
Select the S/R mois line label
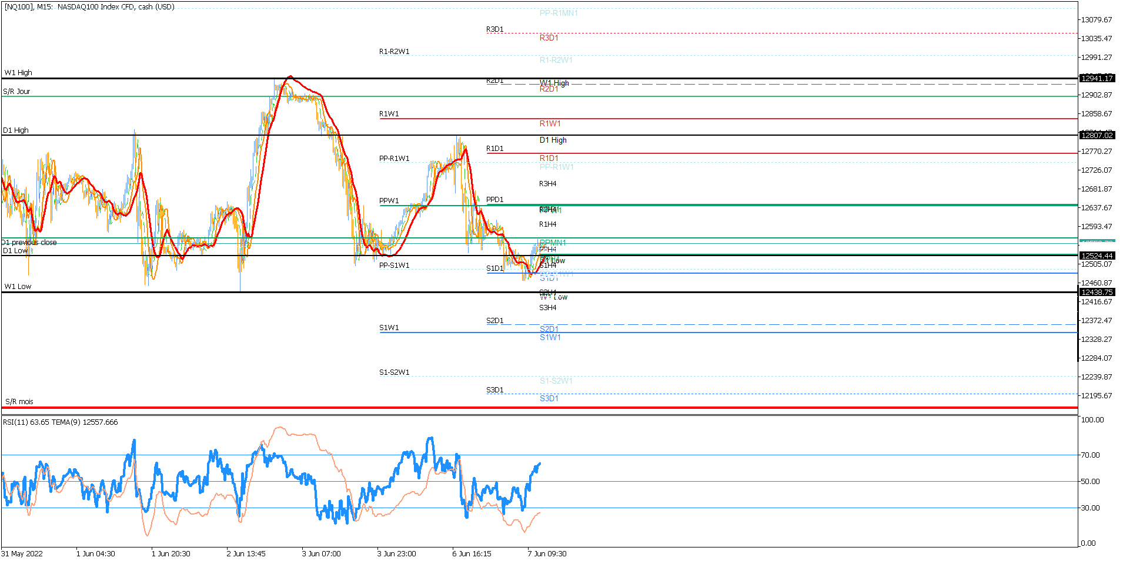tap(19, 402)
